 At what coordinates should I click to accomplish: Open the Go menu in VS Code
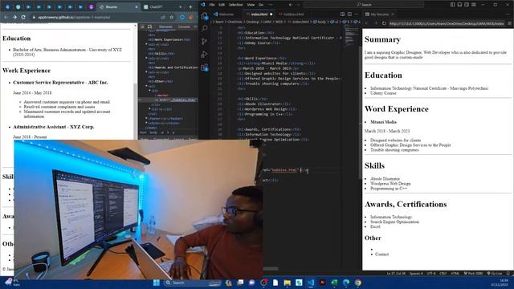tap(261, 5)
